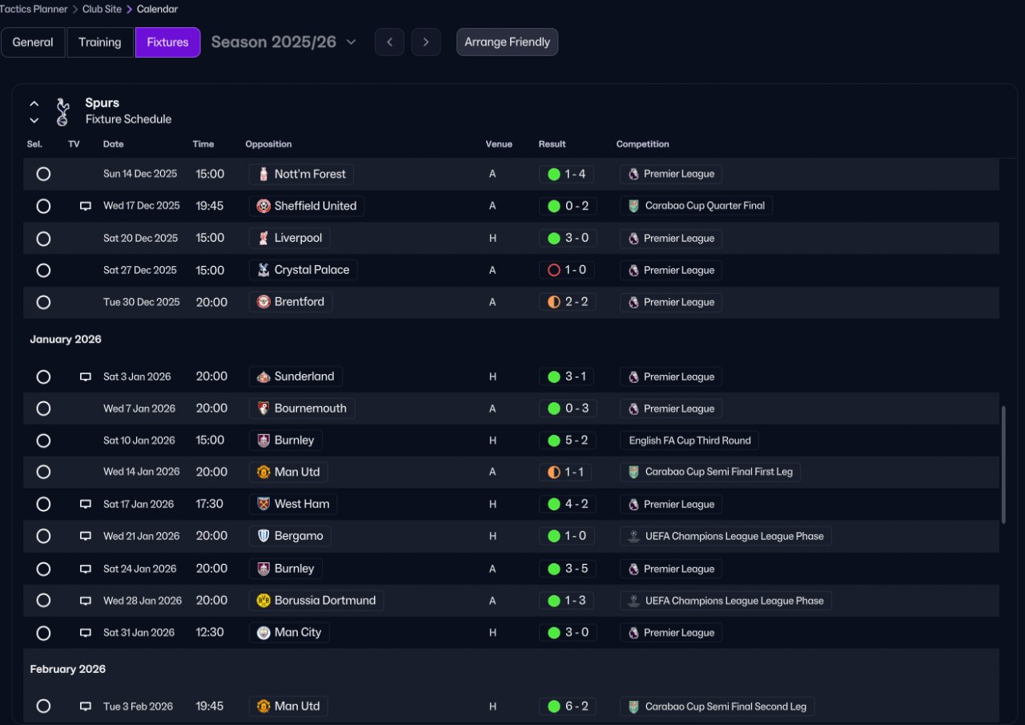Select the Man City fixture radio button

point(43,632)
